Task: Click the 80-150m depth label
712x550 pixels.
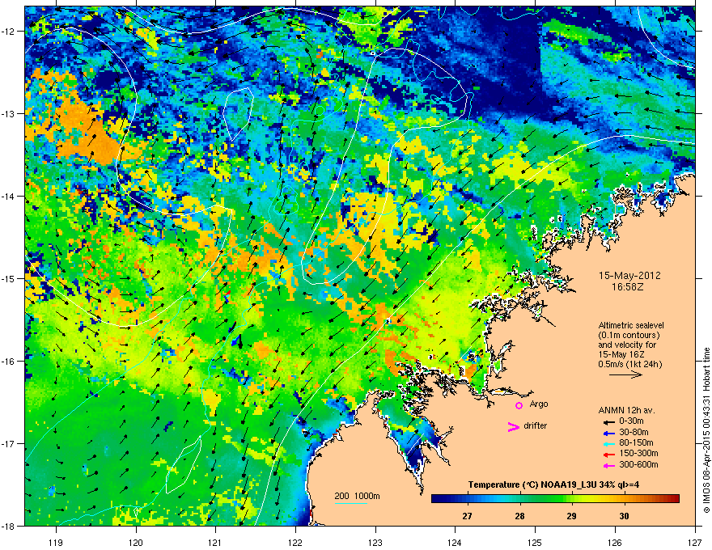Action: click(636, 443)
